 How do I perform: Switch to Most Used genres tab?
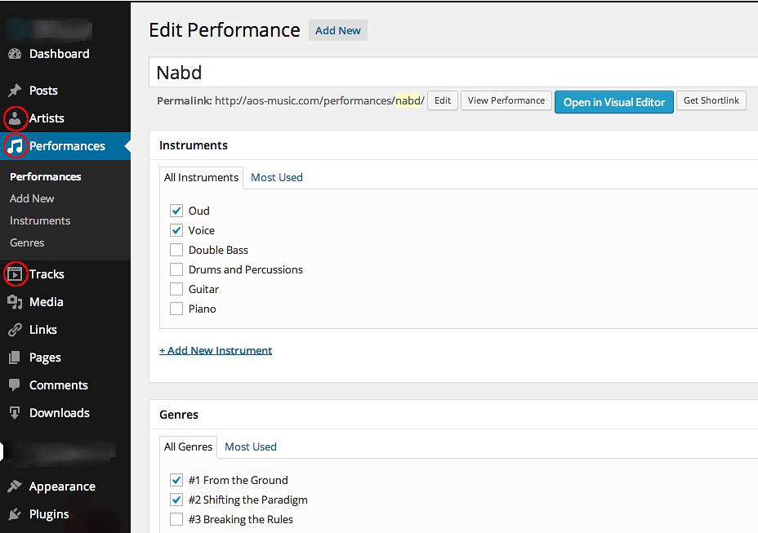[x=251, y=446]
